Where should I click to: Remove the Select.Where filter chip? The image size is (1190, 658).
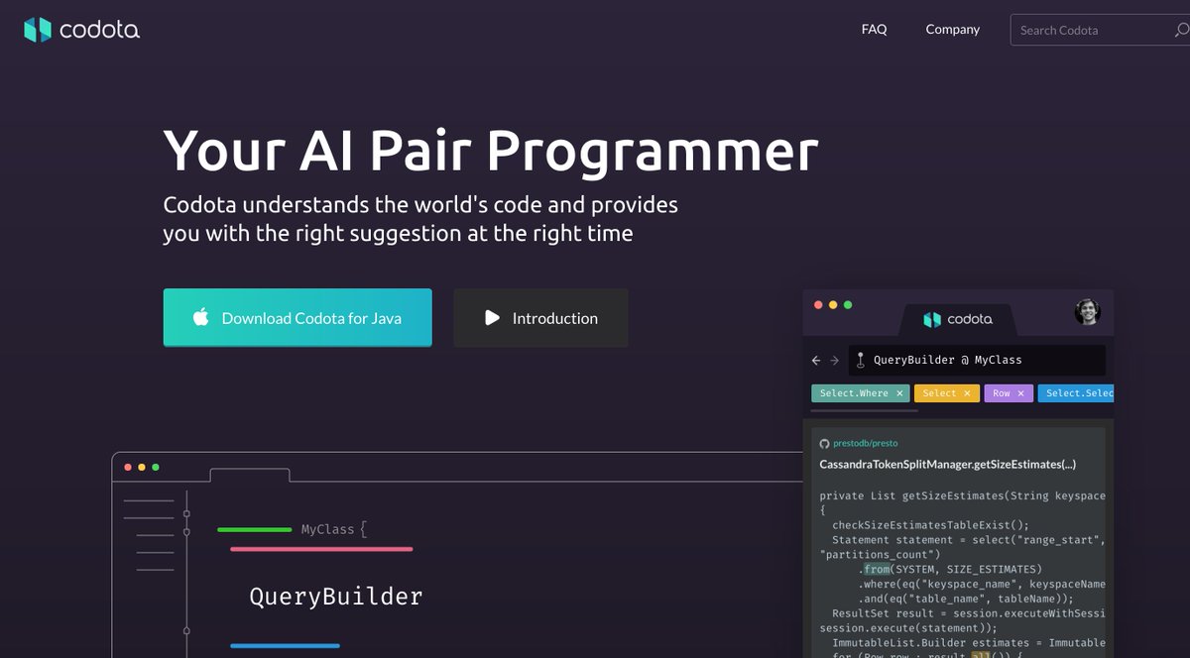coord(898,393)
